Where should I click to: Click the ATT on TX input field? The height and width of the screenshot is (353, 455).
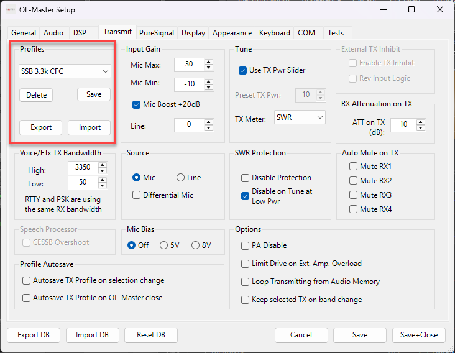[x=403, y=125]
